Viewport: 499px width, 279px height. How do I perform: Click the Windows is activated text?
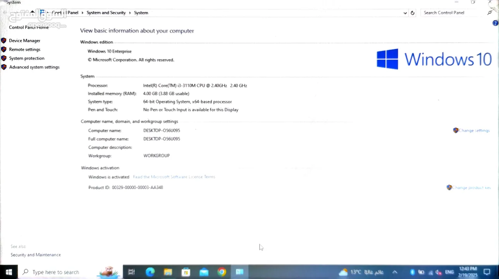109,177
